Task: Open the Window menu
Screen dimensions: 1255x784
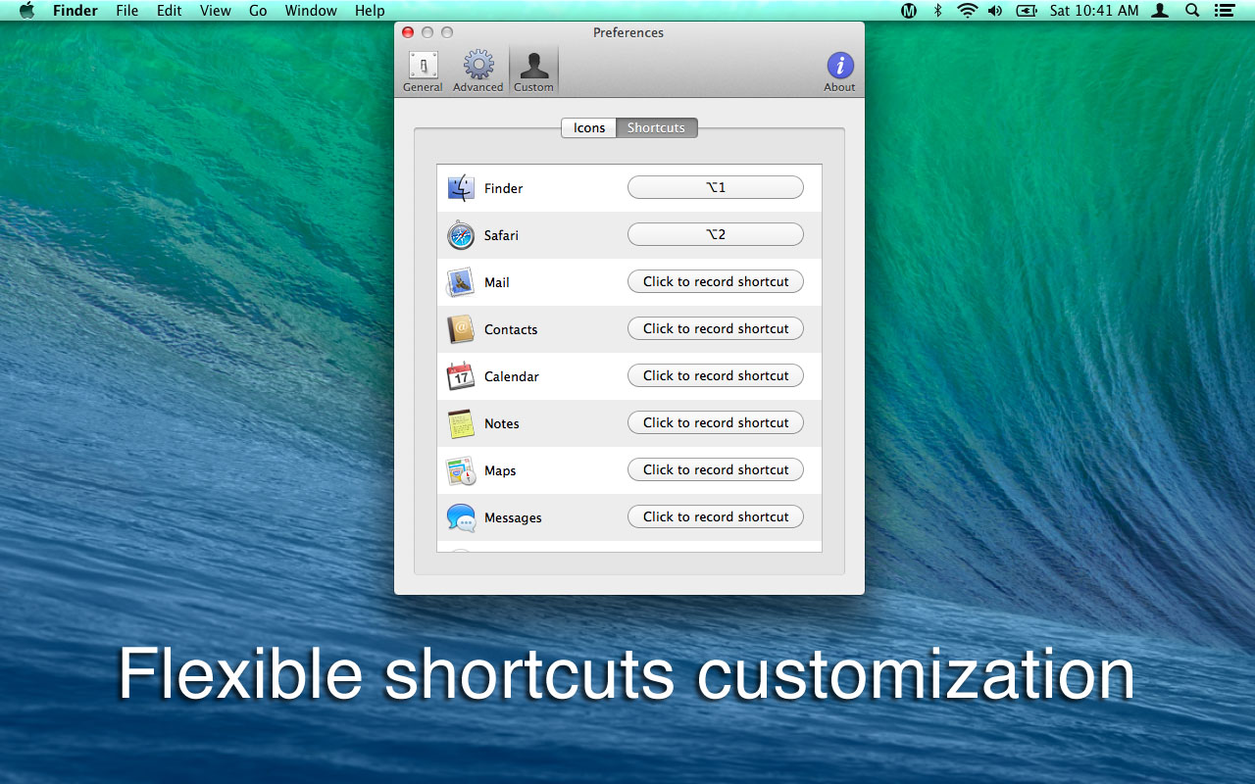Action: point(311,11)
